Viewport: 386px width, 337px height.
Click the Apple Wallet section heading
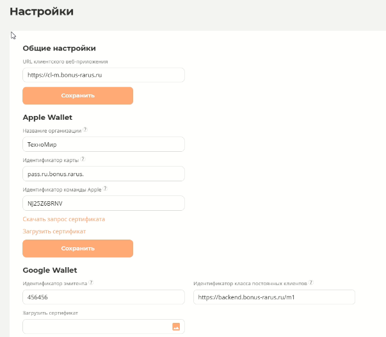[47, 117]
